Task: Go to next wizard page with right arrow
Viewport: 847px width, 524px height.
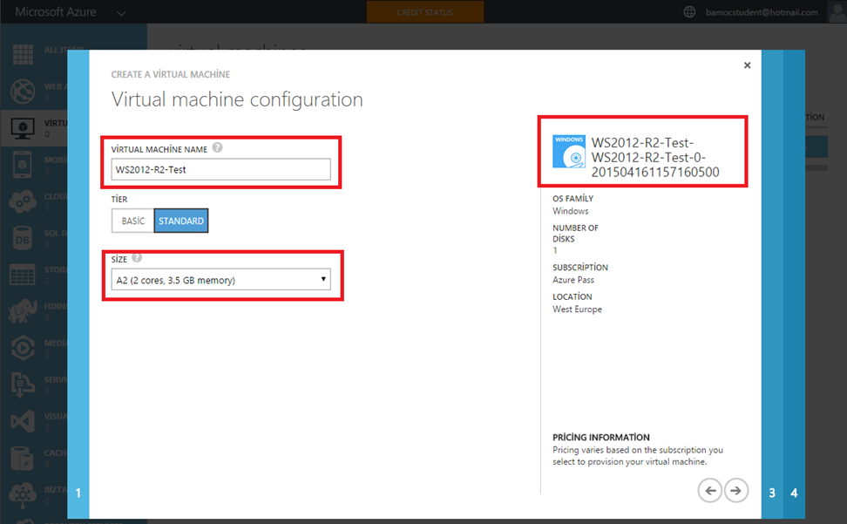Action: coord(735,491)
